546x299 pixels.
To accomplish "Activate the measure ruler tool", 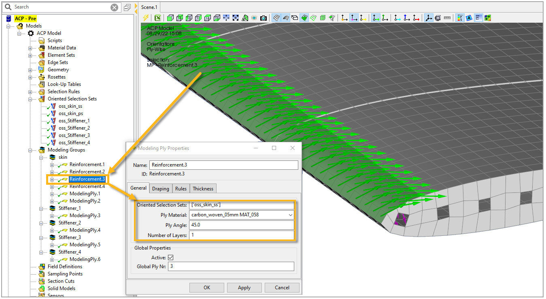I will click(x=447, y=18).
